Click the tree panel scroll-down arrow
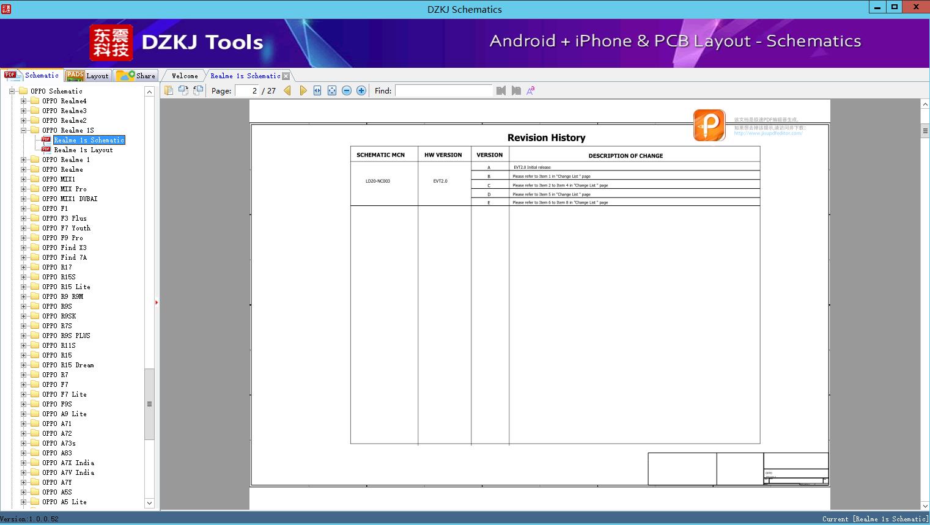The image size is (930, 525). pos(149,503)
